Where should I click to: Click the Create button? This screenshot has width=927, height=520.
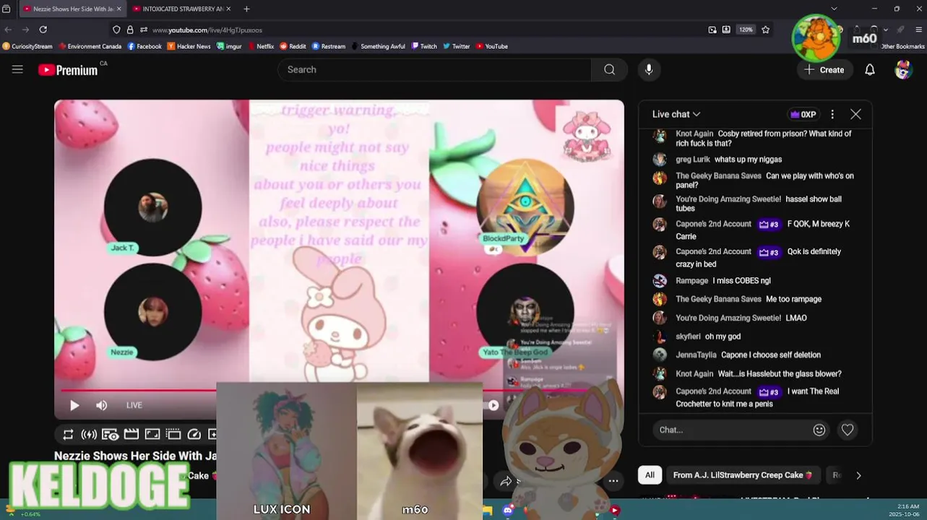coord(824,69)
